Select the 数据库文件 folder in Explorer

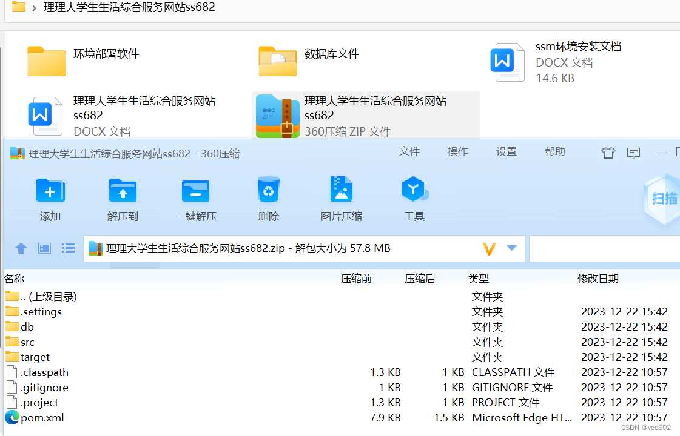309,61
